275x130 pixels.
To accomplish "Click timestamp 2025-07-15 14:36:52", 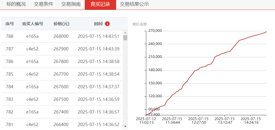I will pyautogui.click(x=99, y=124).
